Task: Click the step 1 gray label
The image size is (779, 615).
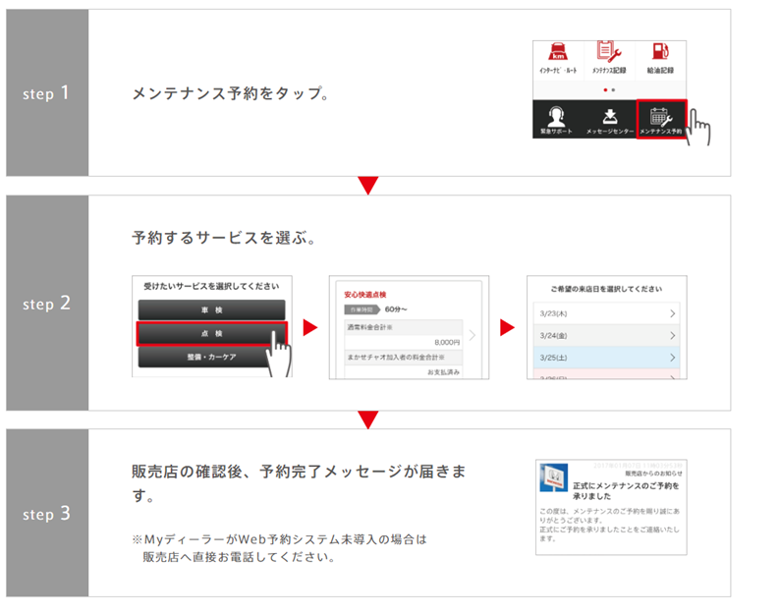Action: click(x=47, y=93)
